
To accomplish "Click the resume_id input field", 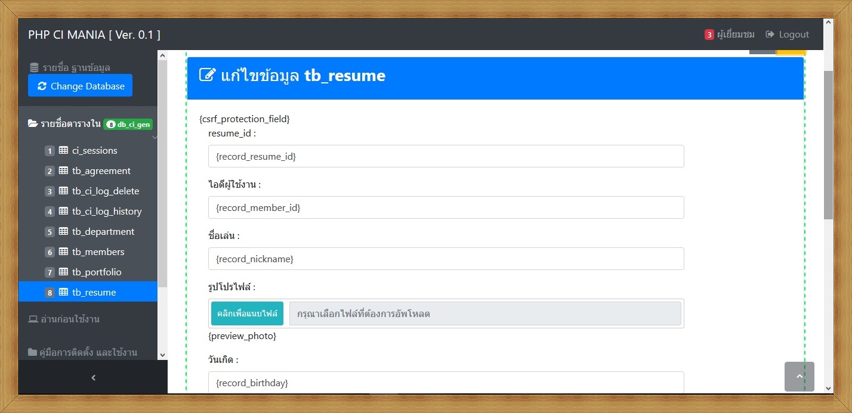I will (x=446, y=156).
